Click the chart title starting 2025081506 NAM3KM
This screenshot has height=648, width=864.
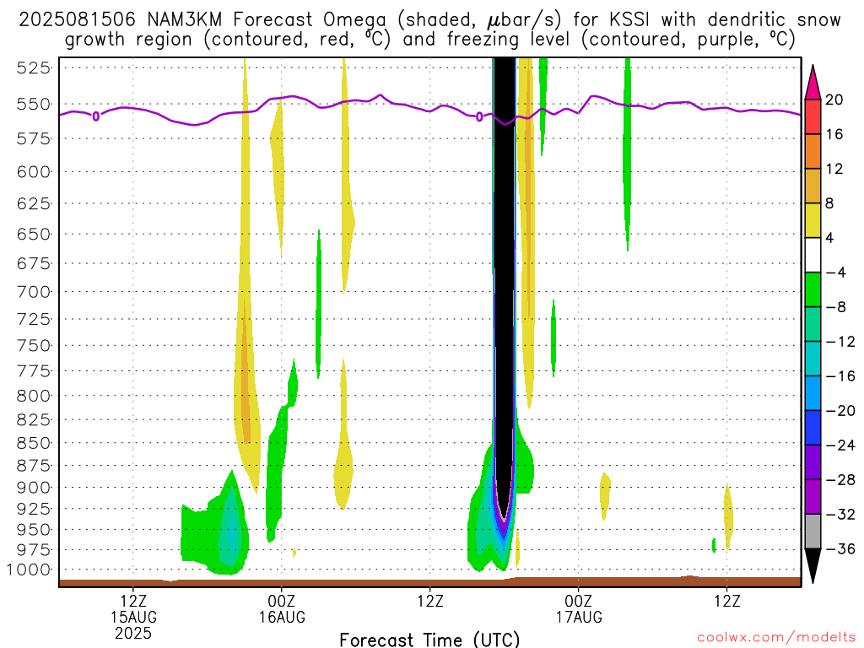click(x=429, y=30)
